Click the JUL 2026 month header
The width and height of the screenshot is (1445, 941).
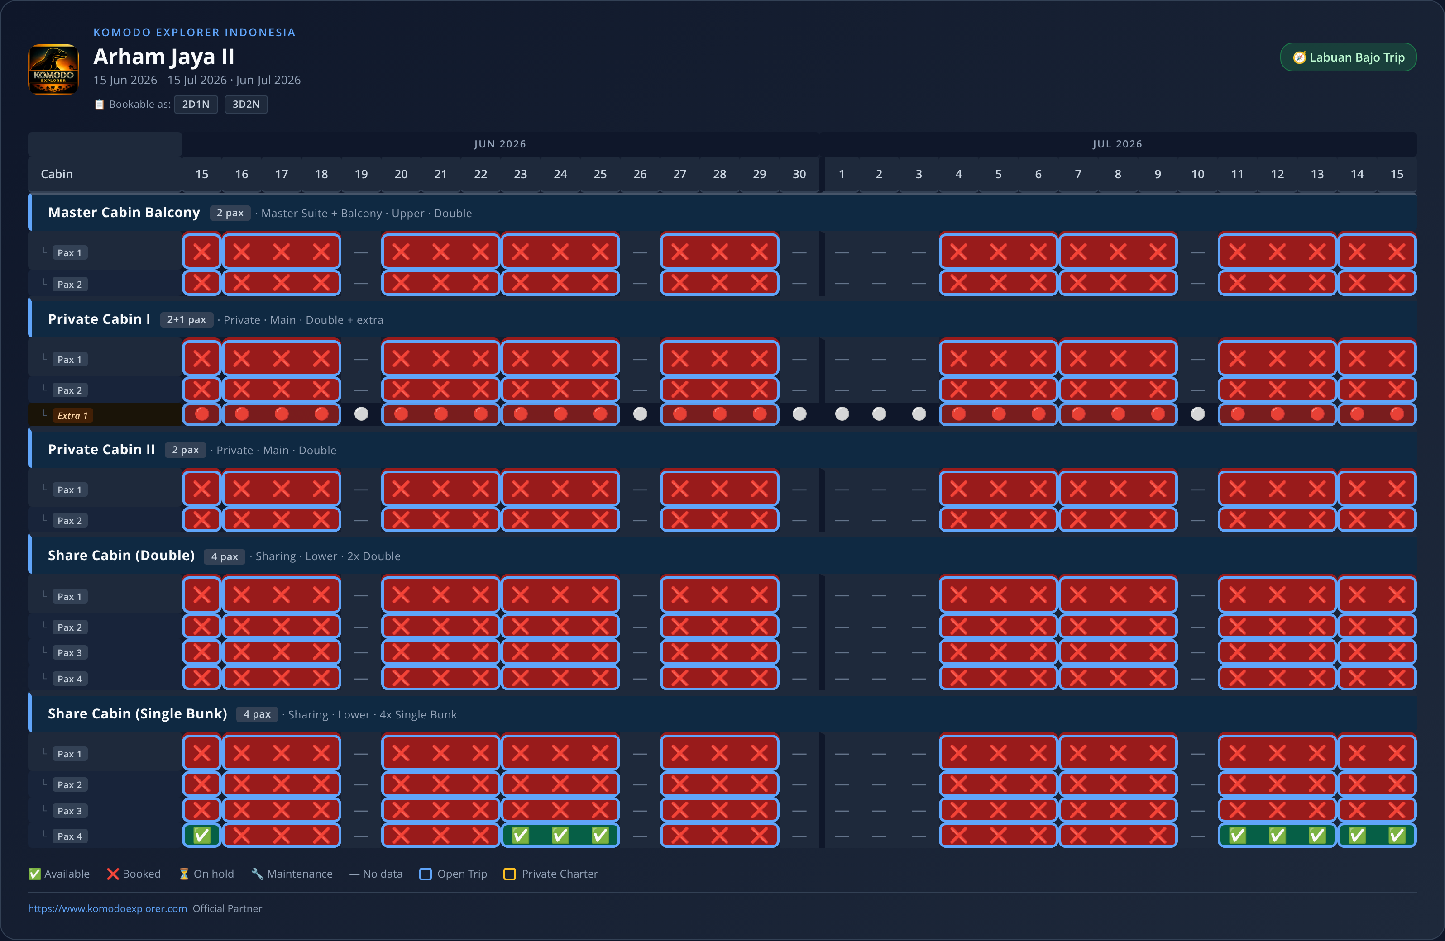1118,144
